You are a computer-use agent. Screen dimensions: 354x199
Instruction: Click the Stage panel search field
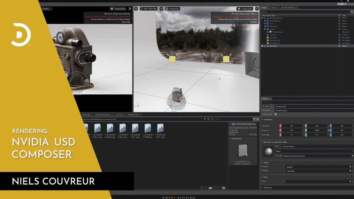point(305,12)
